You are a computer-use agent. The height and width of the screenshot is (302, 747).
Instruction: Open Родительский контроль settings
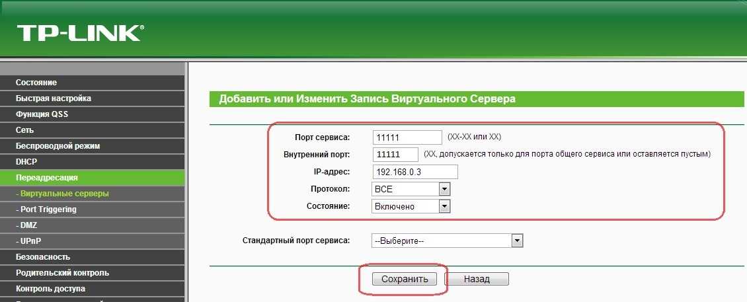click(62, 273)
